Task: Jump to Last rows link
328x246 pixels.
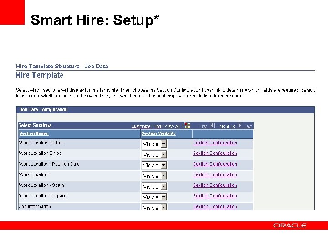Action: point(248,126)
